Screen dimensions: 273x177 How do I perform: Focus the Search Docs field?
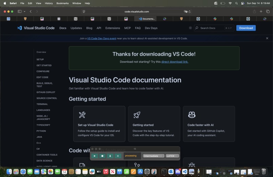coord(214,28)
